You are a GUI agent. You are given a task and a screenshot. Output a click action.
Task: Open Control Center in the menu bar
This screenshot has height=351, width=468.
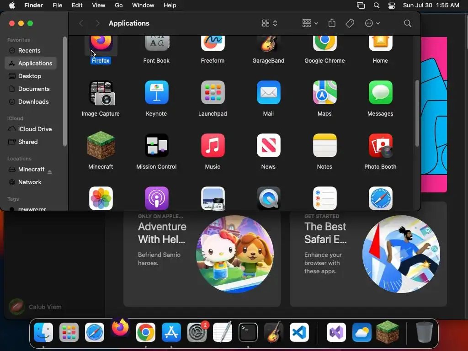(392, 5)
